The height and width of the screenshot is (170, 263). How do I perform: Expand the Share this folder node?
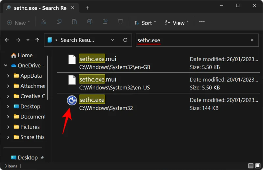pyautogui.click(x=8, y=137)
